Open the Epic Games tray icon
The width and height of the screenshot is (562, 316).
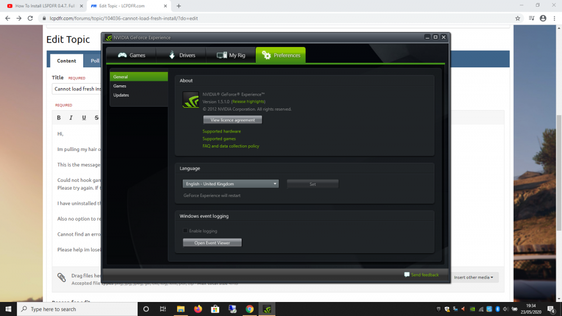coord(439,309)
